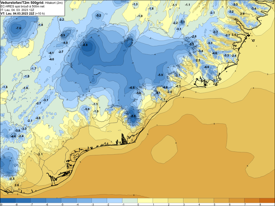
Task: Select the -7.0 temperature value on the map
Action: click(x=18, y=28)
